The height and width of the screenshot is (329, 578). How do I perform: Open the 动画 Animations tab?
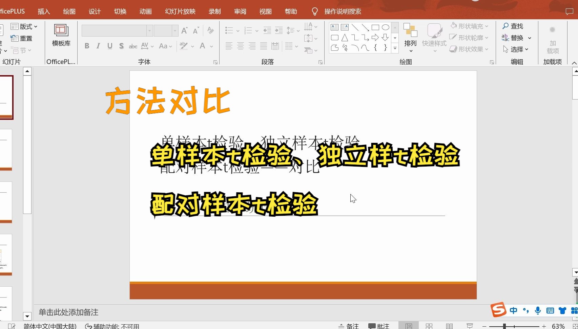point(146,12)
